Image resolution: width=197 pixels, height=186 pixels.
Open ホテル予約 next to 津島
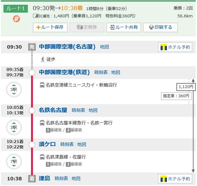[x=175, y=179]
